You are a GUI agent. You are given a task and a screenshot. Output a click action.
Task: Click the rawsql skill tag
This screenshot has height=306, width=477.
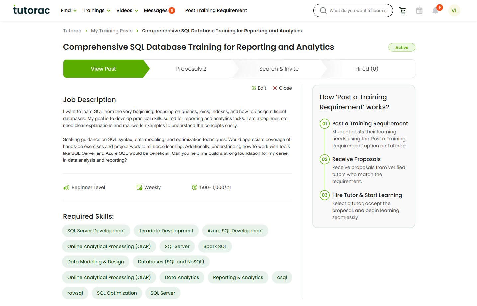coord(75,293)
